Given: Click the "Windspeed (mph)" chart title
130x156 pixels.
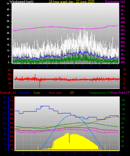Looking at the screenshot, I should click(22, 2).
